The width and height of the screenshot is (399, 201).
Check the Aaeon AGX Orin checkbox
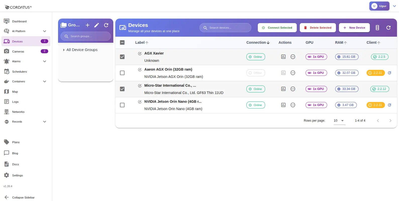[x=122, y=73]
